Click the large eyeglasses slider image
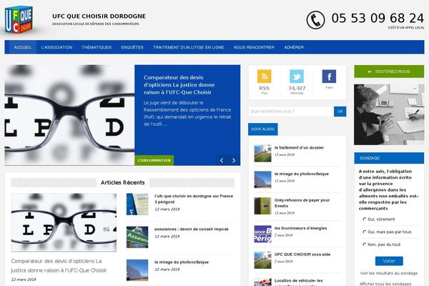 click(x=69, y=115)
